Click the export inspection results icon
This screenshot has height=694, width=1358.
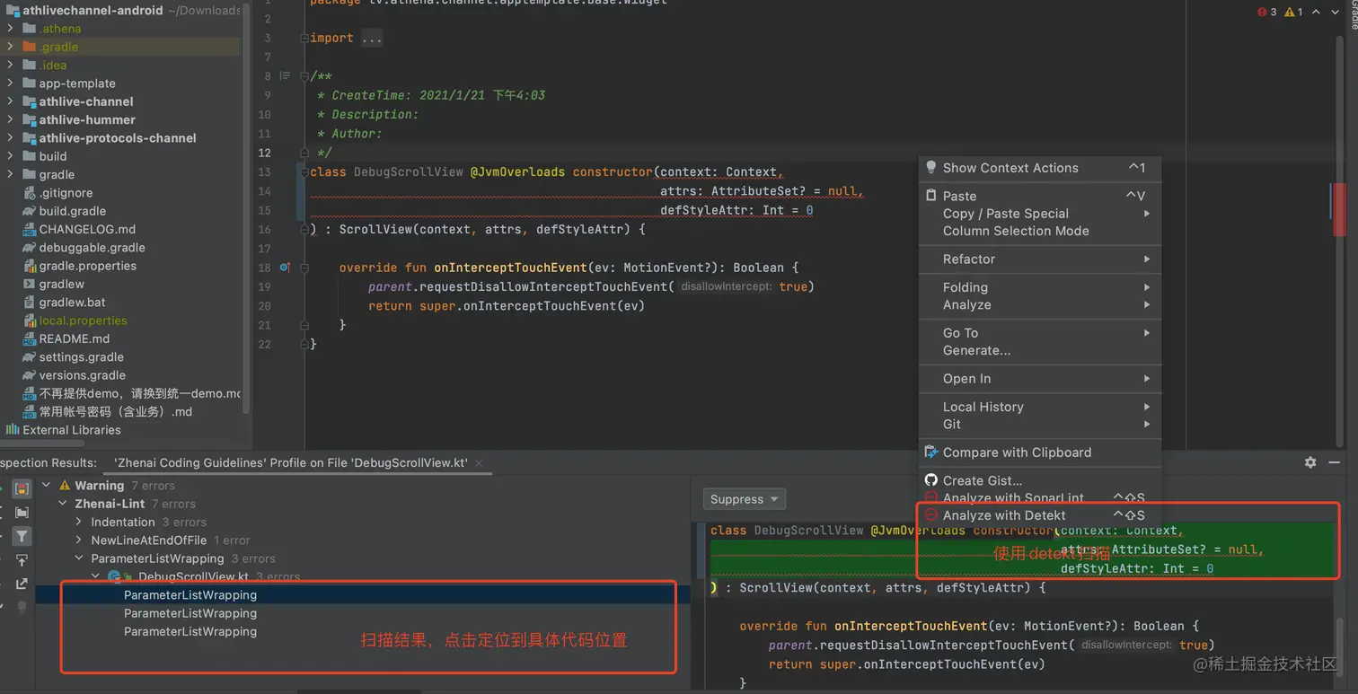point(22,560)
